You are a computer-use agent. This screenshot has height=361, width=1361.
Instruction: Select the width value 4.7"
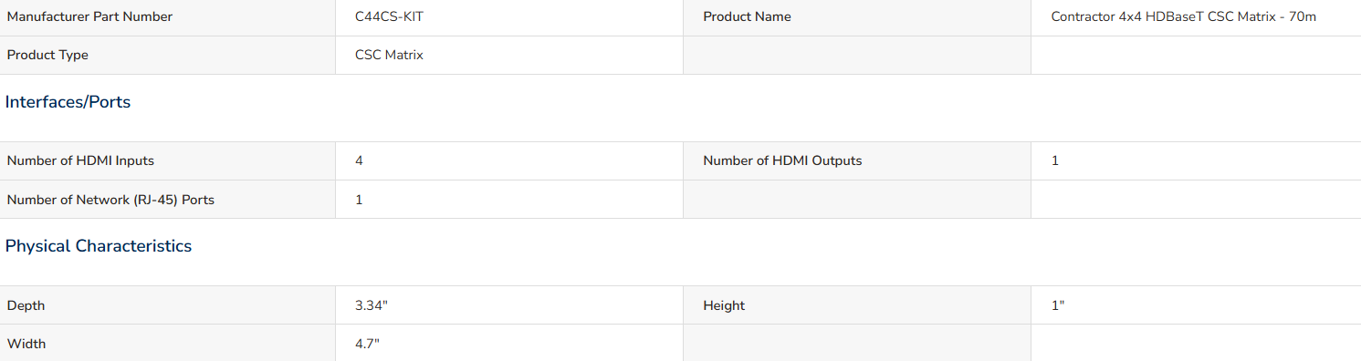click(x=367, y=344)
